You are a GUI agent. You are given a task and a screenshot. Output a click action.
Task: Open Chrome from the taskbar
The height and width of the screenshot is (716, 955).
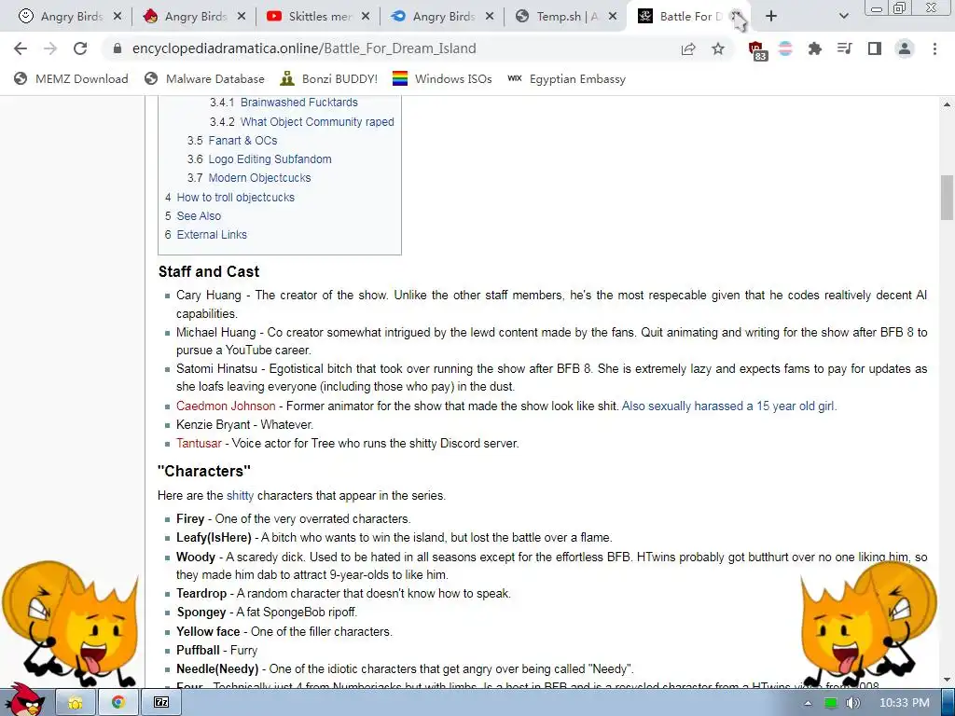[118, 703]
